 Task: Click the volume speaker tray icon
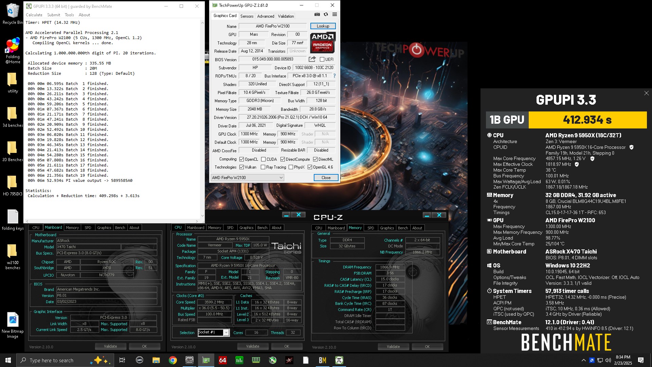pos(608,360)
